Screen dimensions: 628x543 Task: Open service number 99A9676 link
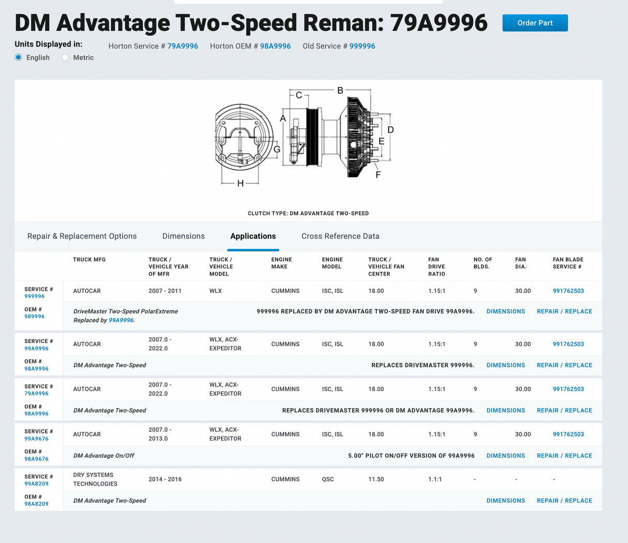coord(36,439)
